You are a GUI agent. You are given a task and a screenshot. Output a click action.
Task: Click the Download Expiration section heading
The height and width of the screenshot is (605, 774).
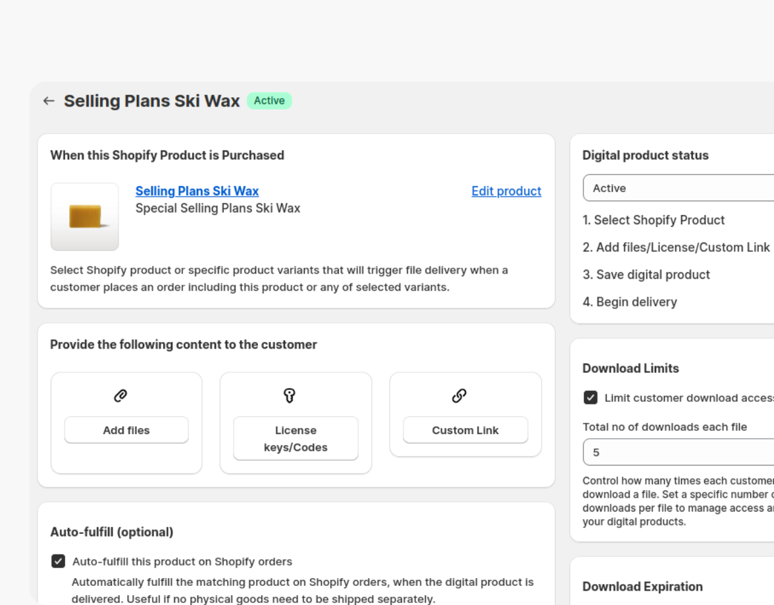642,587
